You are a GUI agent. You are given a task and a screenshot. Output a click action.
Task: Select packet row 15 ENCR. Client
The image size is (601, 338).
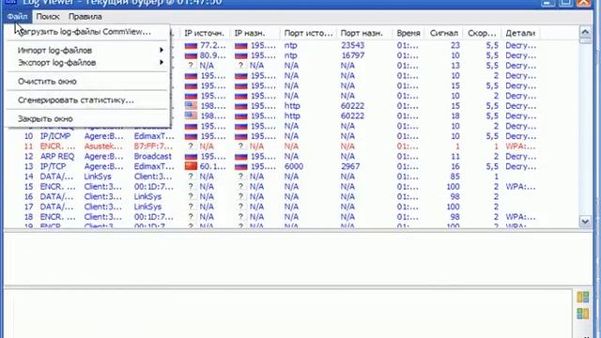291,187
